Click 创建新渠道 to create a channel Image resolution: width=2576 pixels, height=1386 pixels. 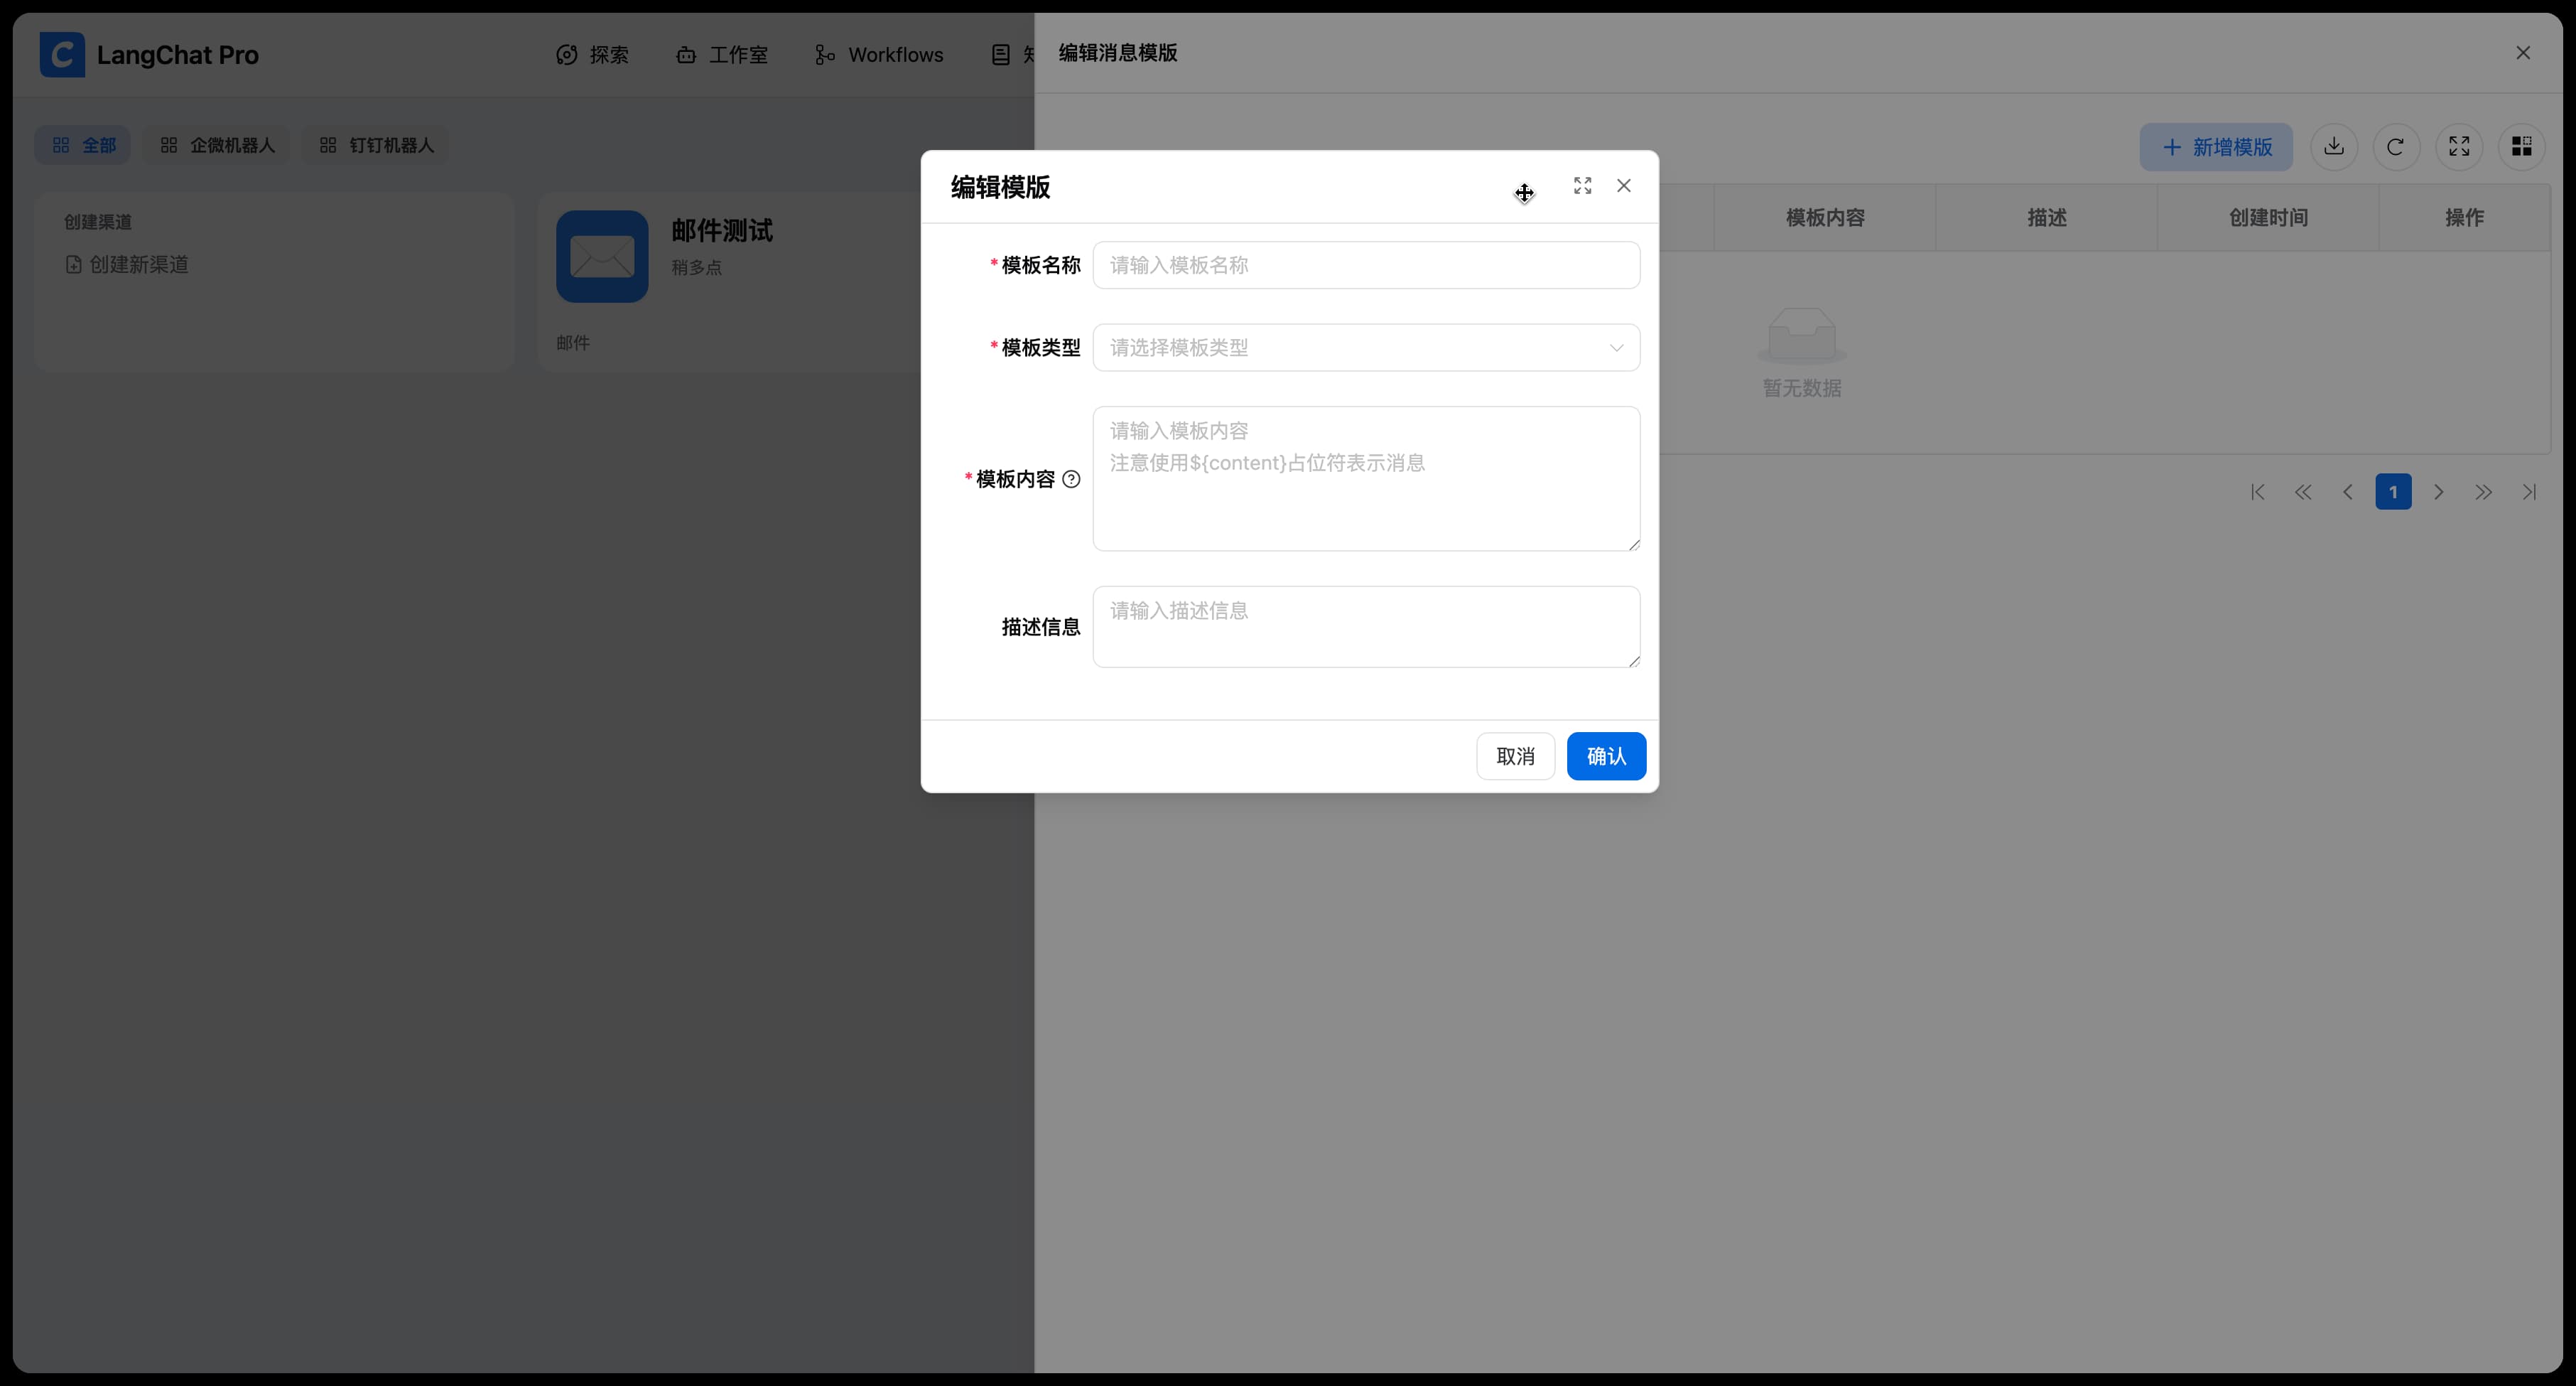[x=127, y=264]
